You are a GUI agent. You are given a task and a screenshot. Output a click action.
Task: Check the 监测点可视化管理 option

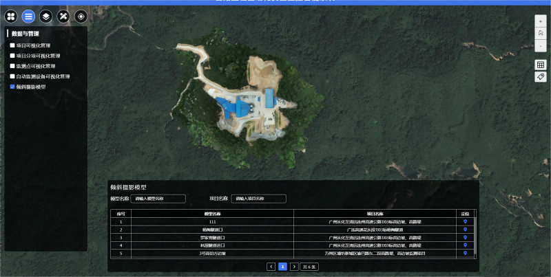[x=12, y=66]
